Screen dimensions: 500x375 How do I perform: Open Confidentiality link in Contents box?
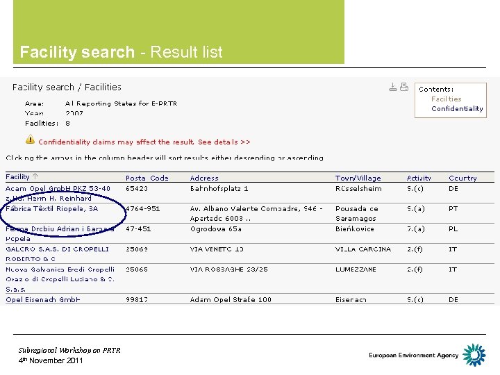[457, 109]
